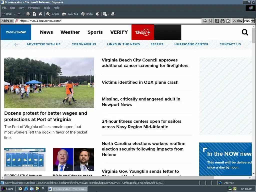256x192 pixels.
Task: Go to the Home page icon
Action: [x=40, y=14]
